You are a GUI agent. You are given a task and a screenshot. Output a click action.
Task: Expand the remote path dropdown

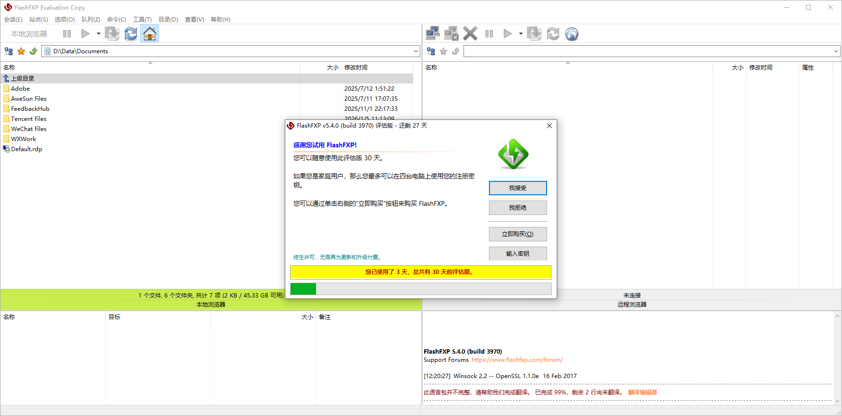click(836, 51)
